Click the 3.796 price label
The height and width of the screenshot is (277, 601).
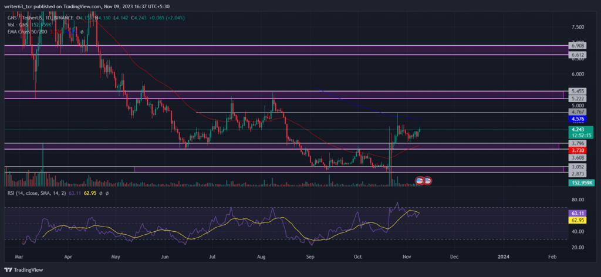click(578, 143)
